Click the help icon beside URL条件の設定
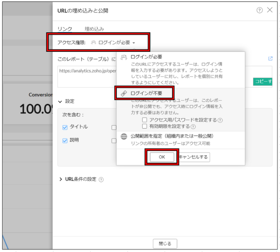The width and height of the screenshot is (280, 252). point(101,180)
